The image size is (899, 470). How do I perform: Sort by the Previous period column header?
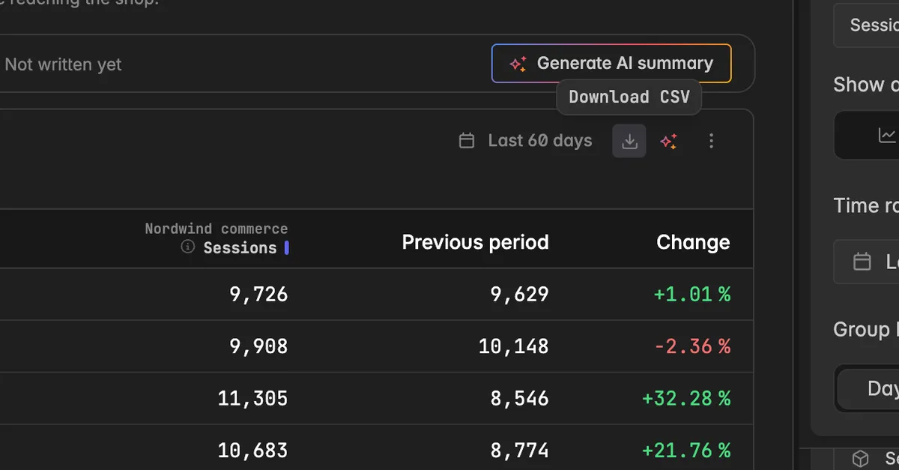pos(476,242)
